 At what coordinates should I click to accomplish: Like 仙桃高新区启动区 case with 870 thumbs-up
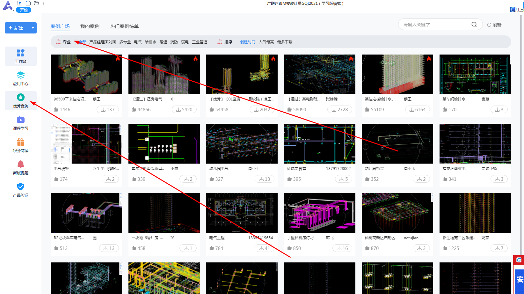(x=367, y=248)
